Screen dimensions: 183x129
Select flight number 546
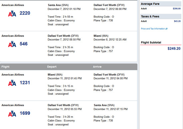coord(24,44)
